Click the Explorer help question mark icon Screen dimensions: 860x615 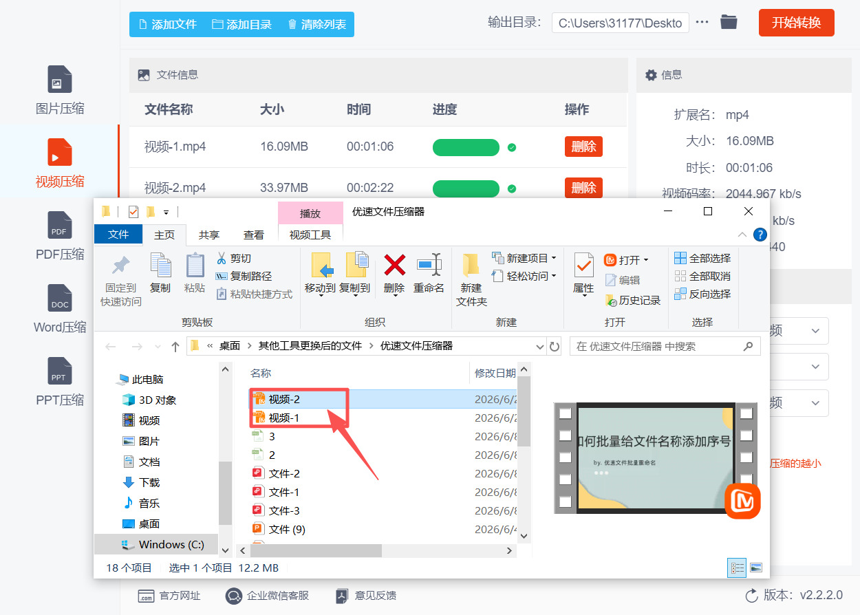point(760,235)
